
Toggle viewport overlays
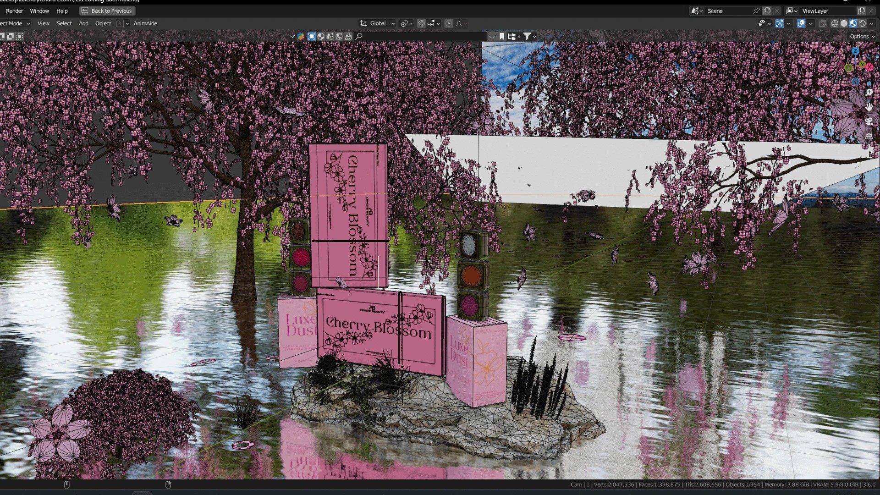[801, 23]
